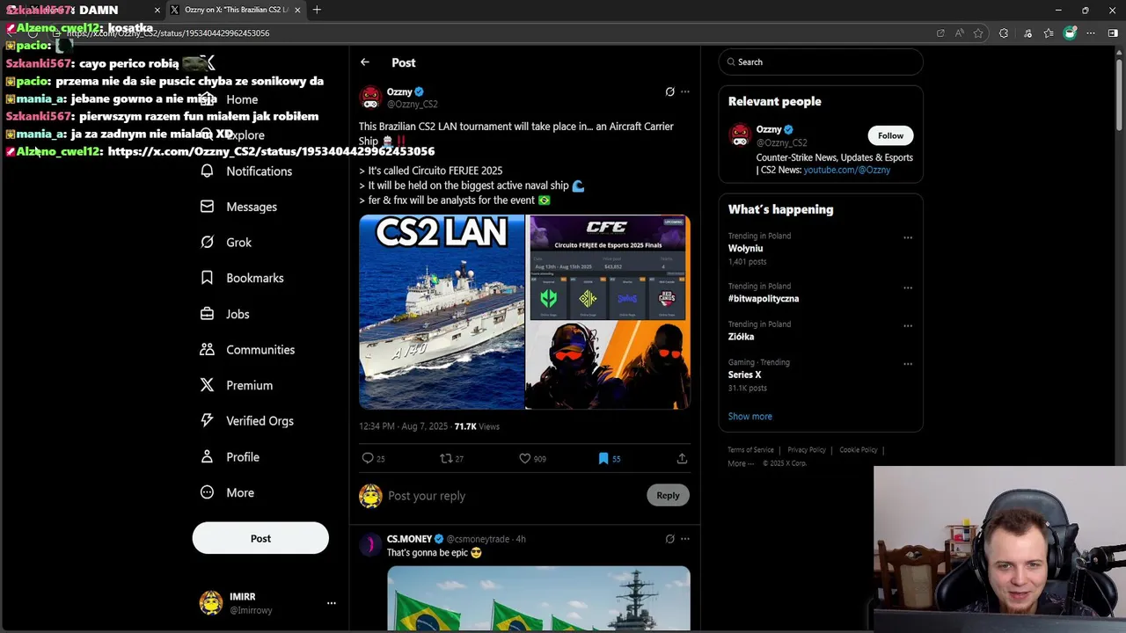Open Verified Orgs lightning icon
This screenshot has width=1126, height=633.
tap(207, 420)
